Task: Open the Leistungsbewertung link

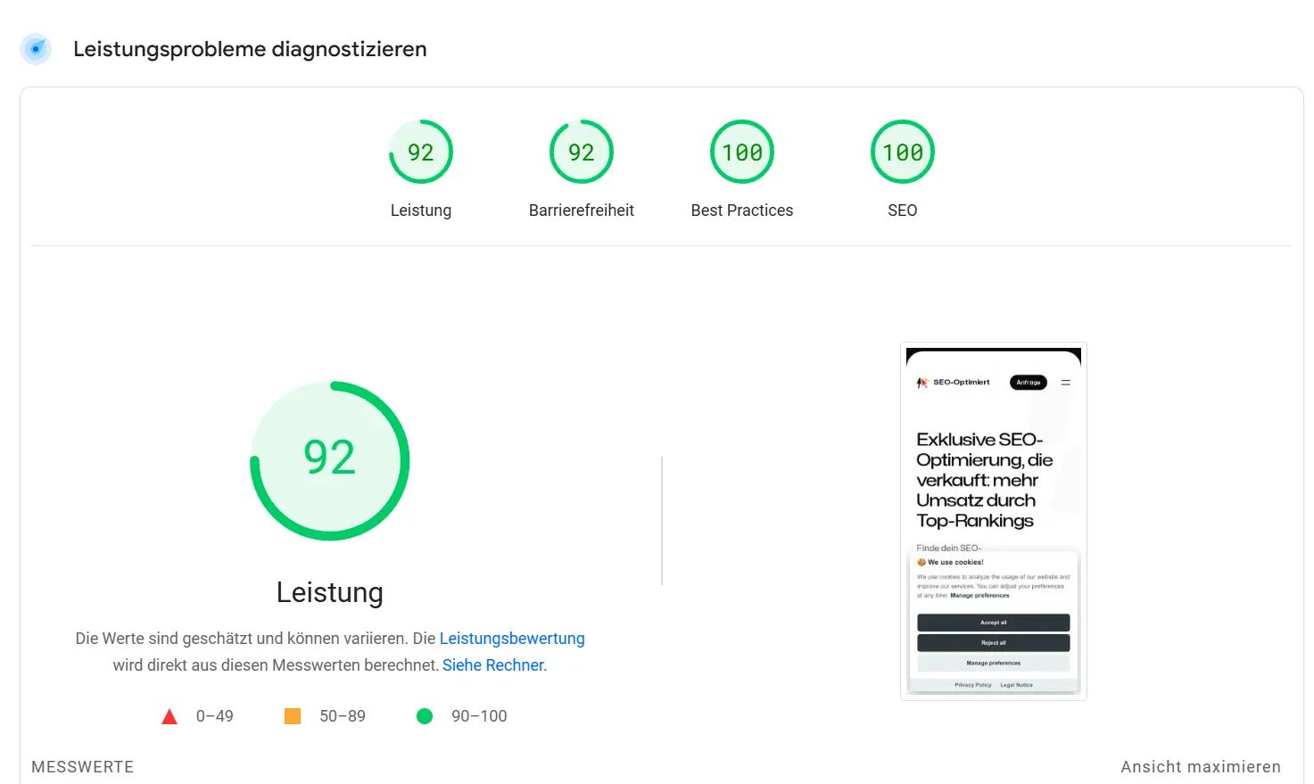Action: point(512,638)
